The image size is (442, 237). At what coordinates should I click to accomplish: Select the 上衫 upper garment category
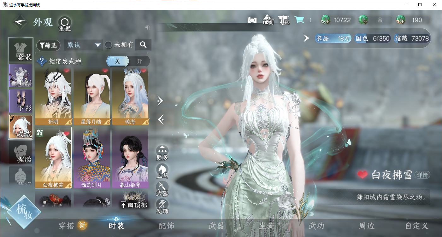coord(21,76)
